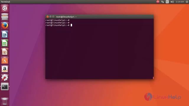Open System Settings from the launcher
This screenshot has height=106, width=189.
[5, 78]
